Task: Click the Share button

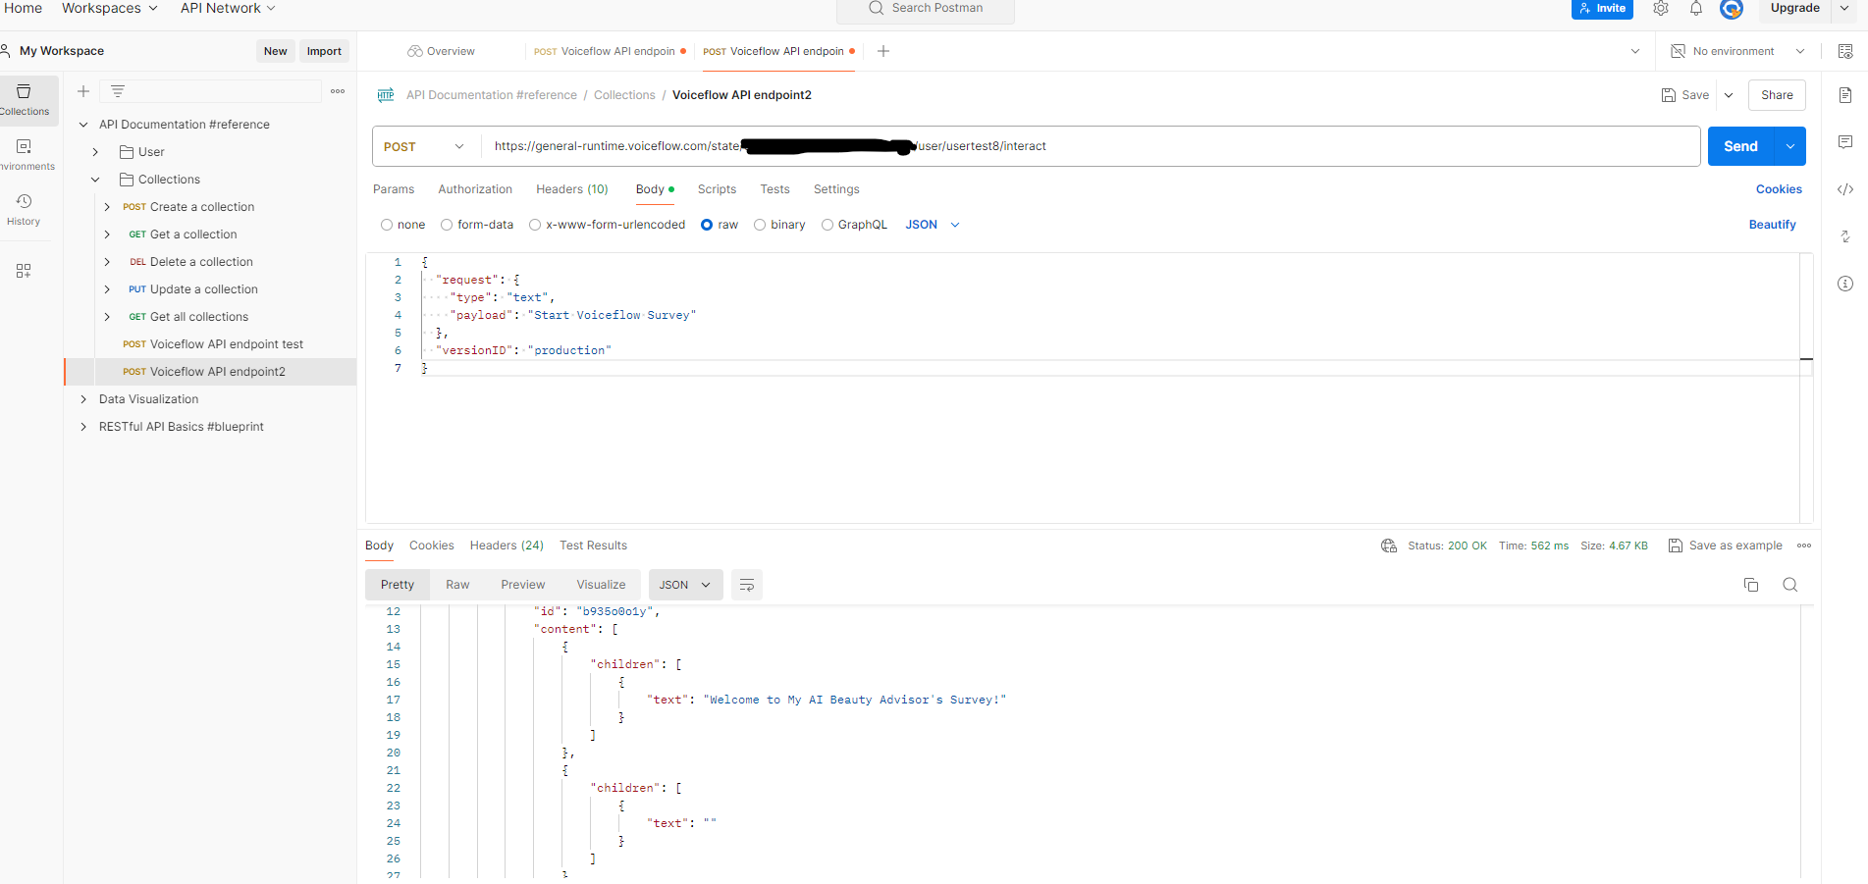Action: 1777,95
